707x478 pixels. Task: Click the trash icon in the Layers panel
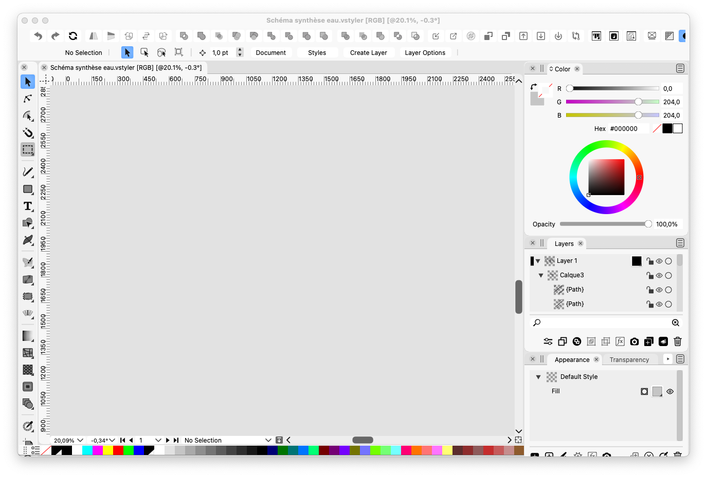[x=678, y=341]
